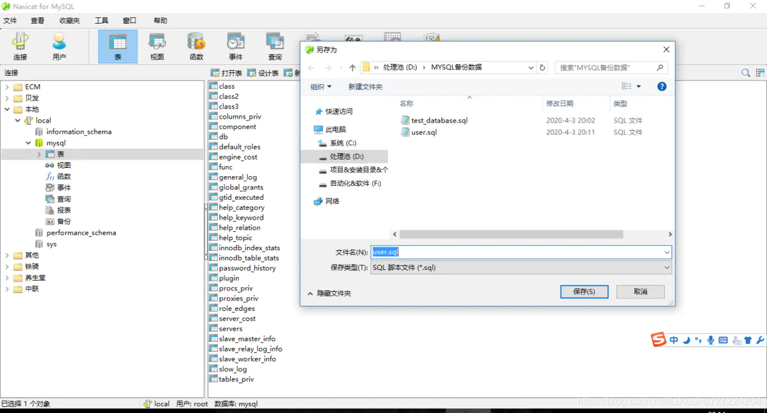Viewport: 767px width, 413px height.
Task: Expand the 铁骑 group
Action: pos(7,266)
